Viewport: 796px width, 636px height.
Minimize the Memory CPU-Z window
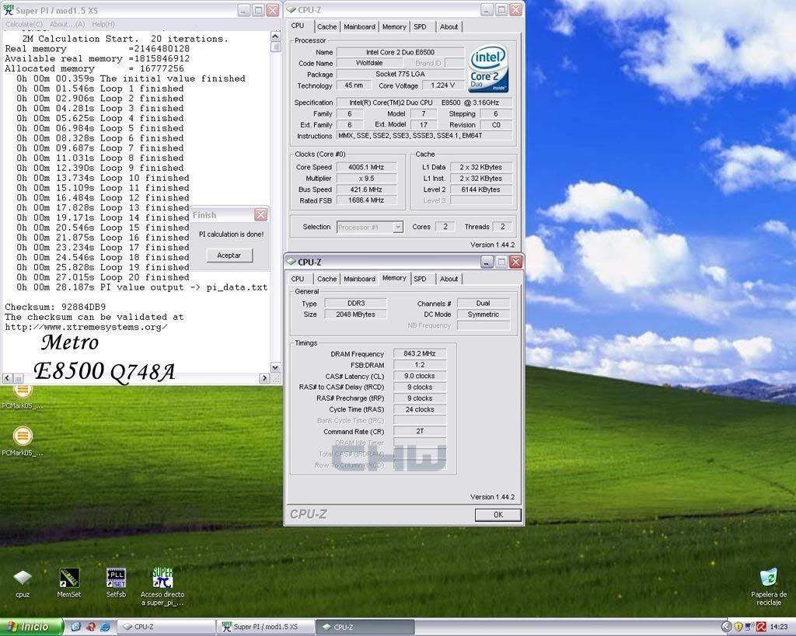coord(487,262)
